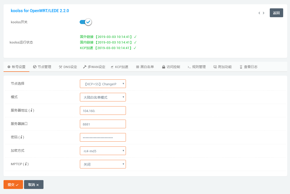
Task: Click the koolss运行状态 label
Action: pos(21,42)
